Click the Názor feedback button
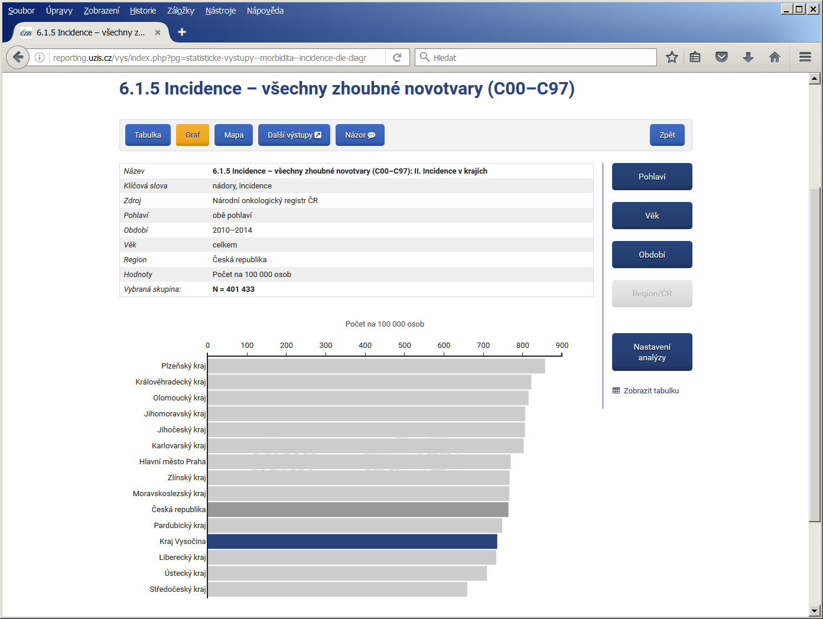Viewport: 823px width, 619px height. pos(360,135)
